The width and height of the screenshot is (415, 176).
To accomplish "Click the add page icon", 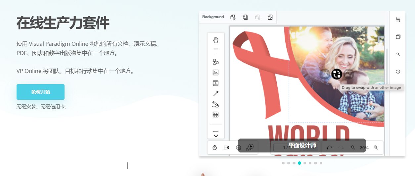I will point(233,17).
